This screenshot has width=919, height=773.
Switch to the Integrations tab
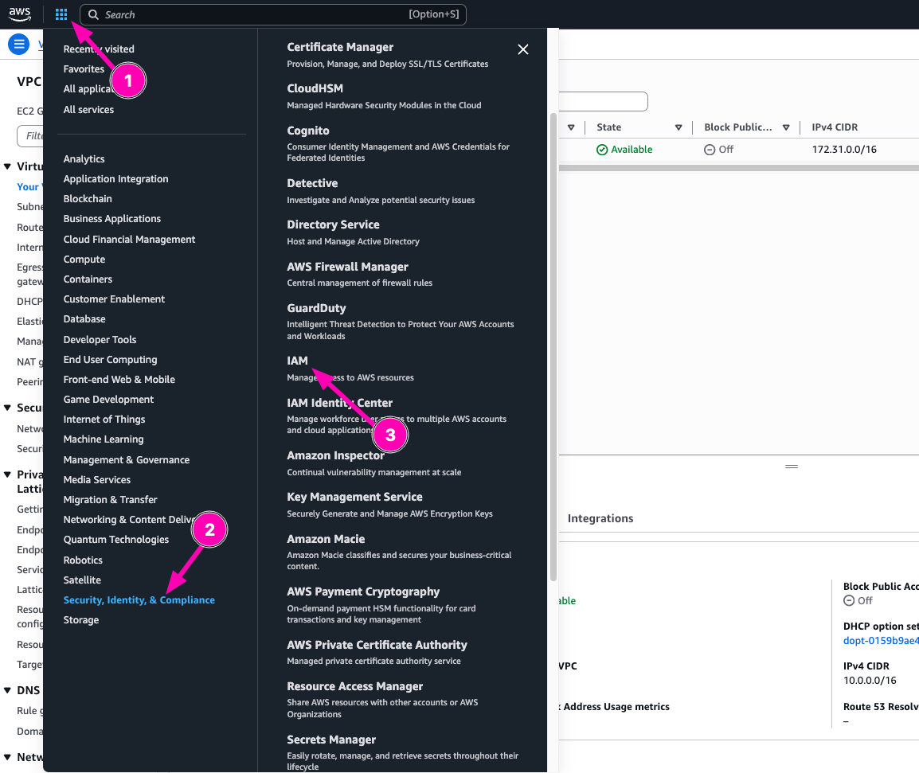click(600, 518)
